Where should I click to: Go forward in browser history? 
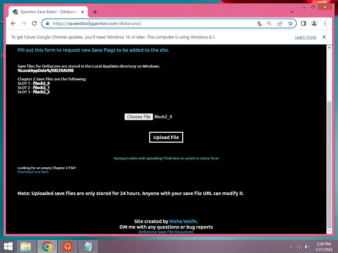pos(24,23)
